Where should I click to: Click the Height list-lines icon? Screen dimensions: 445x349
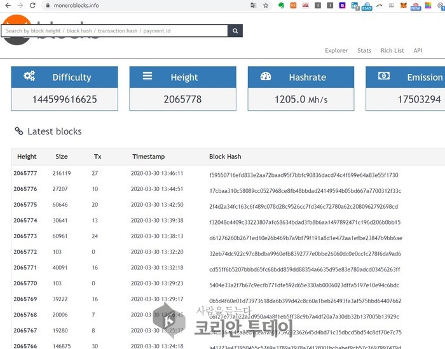click(147, 76)
